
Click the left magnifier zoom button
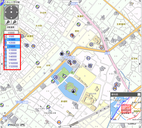[x=8, y=22]
